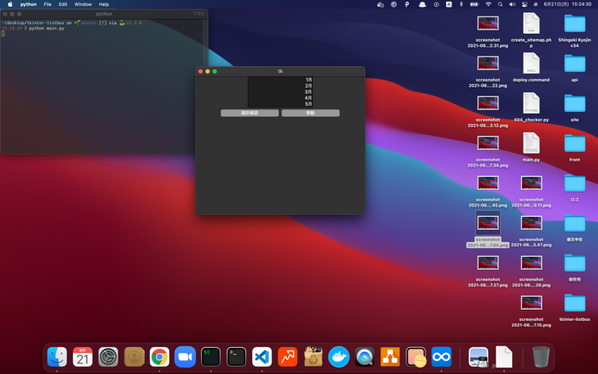Activate Siri from the menu bar
The height and width of the screenshot is (374, 598).
[536, 4]
